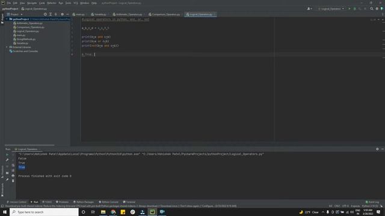Switch to the Comparison_Operators.py editor tab
385x216 pixels.
click(x=165, y=14)
